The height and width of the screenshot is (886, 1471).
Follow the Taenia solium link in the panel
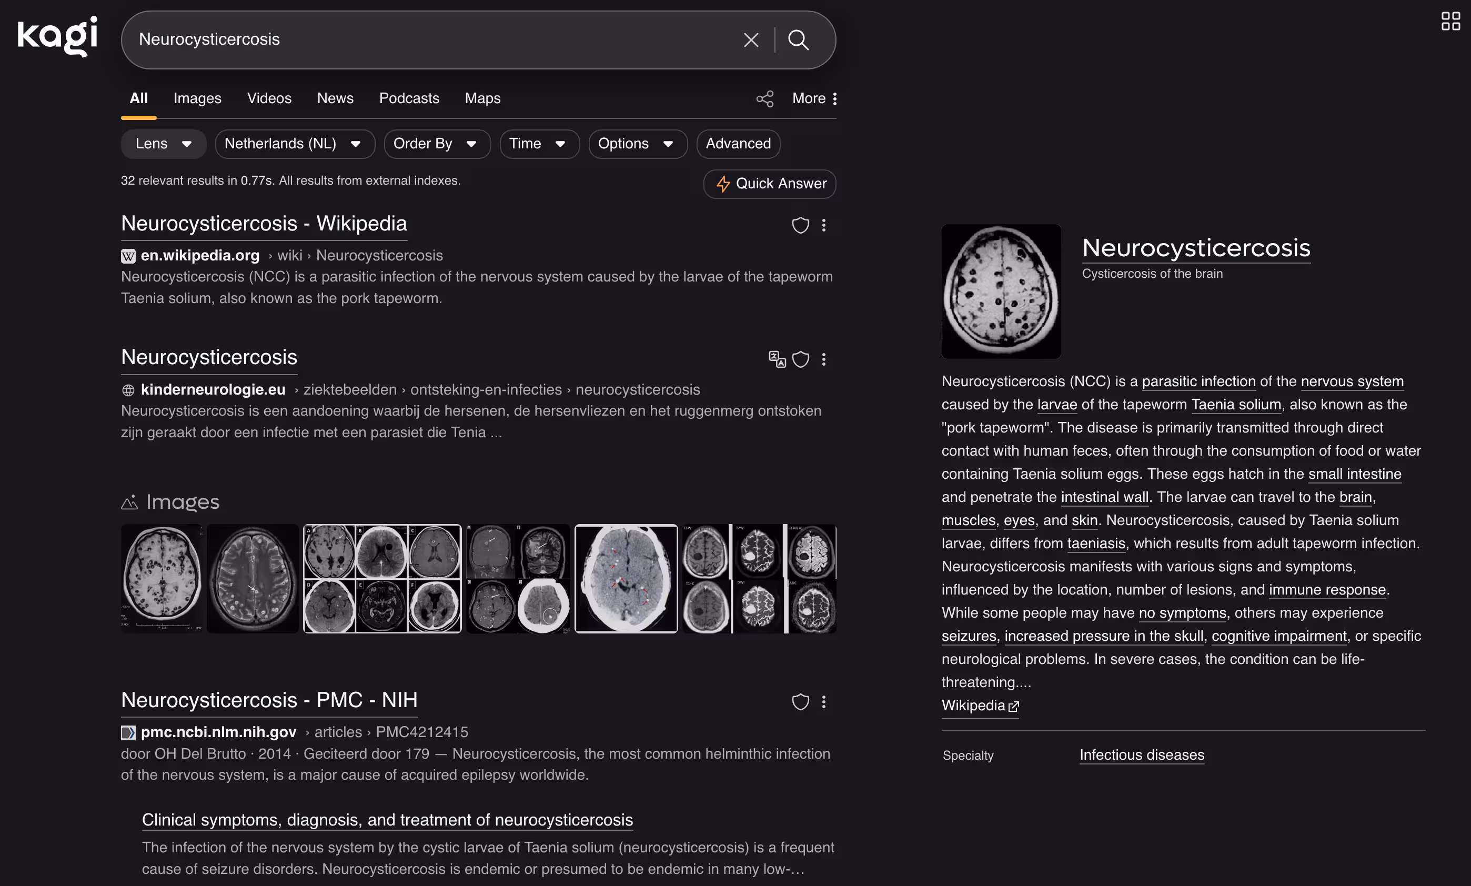click(x=1236, y=405)
